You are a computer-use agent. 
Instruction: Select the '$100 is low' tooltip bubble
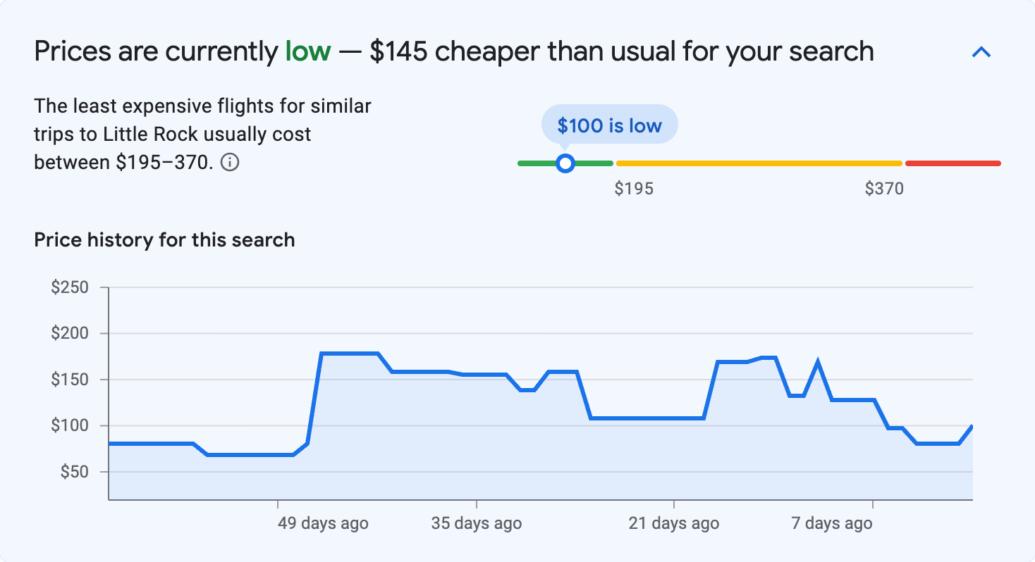(x=609, y=124)
